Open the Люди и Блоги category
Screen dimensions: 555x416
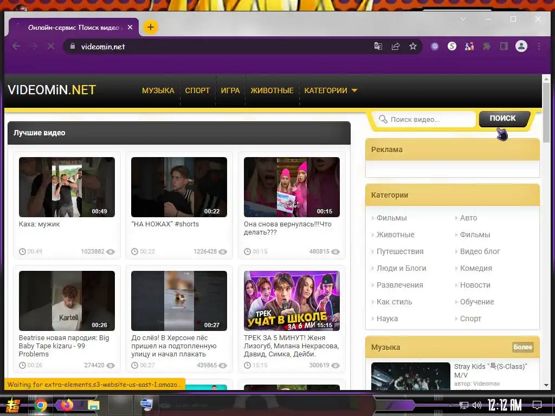pos(402,268)
